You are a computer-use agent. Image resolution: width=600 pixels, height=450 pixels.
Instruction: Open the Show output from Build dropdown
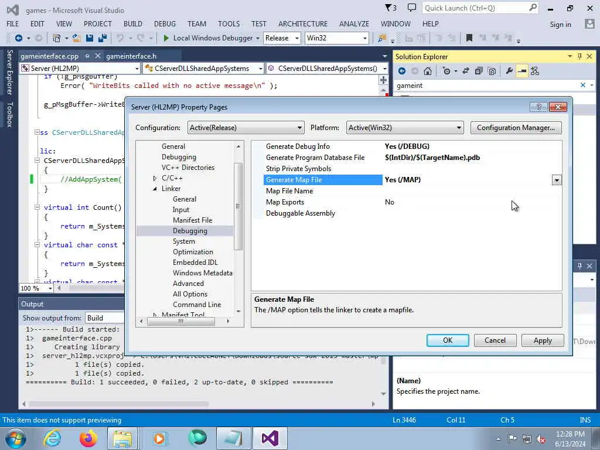click(x=105, y=318)
